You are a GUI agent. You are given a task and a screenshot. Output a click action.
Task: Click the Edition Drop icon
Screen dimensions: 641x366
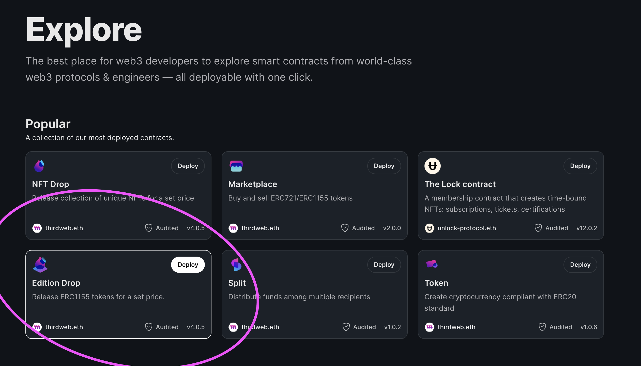tap(40, 265)
